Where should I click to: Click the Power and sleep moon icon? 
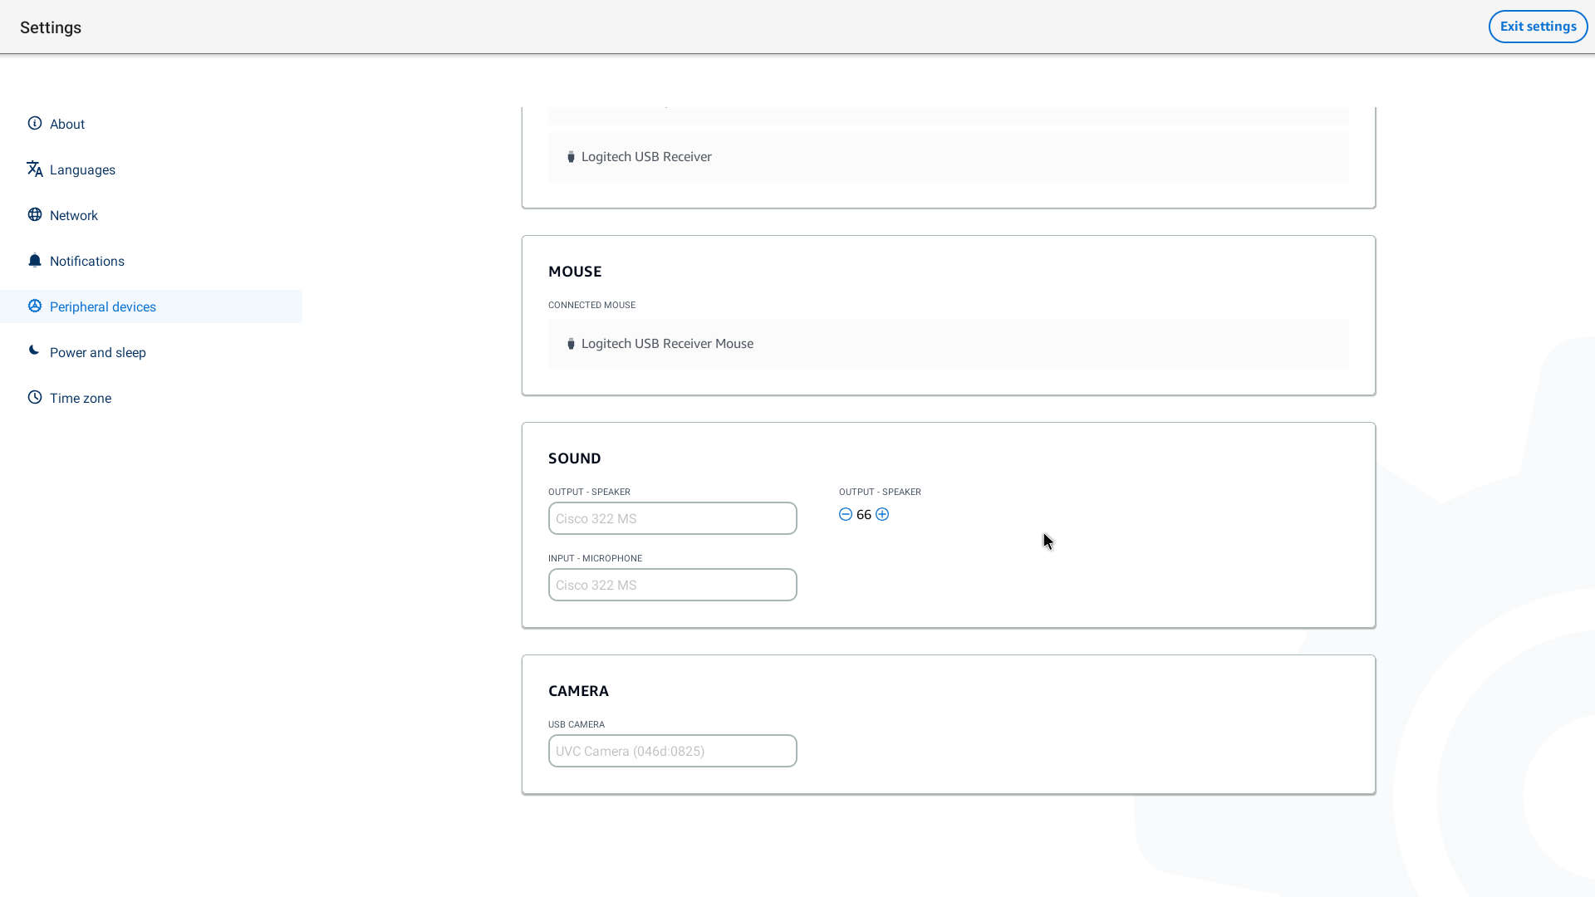pyautogui.click(x=34, y=351)
